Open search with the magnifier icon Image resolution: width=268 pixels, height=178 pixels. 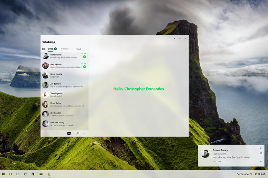point(78,133)
